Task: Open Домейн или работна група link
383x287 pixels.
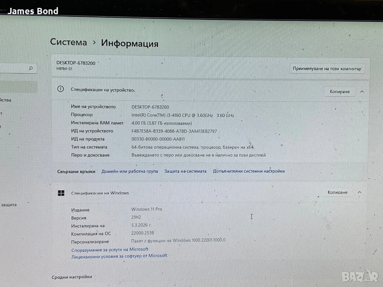Action: point(129,171)
